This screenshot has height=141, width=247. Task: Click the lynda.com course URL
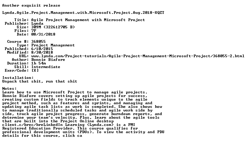(x=138, y=56)
